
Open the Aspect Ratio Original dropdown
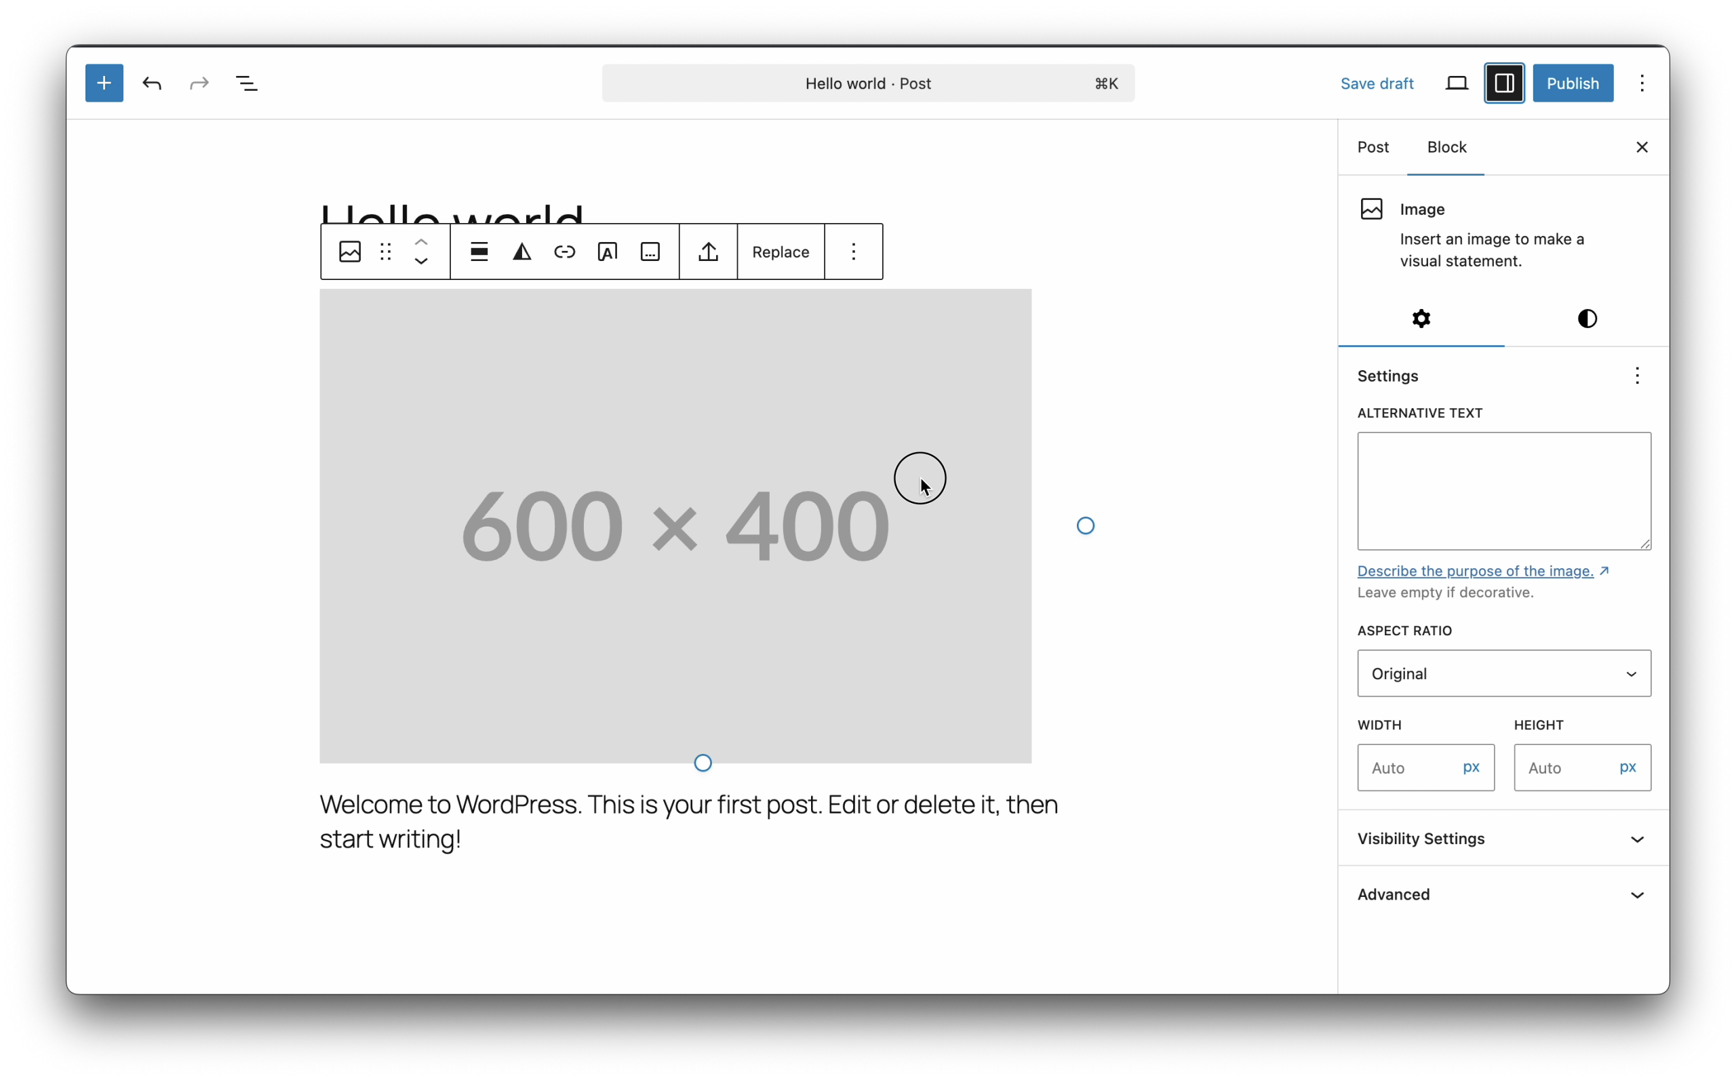click(1503, 673)
